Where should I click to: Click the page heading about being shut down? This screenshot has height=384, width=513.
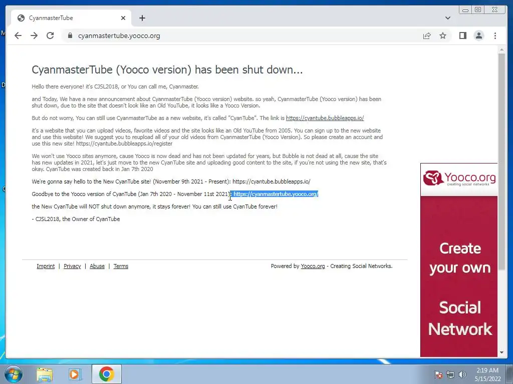click(x=167, y=69)
